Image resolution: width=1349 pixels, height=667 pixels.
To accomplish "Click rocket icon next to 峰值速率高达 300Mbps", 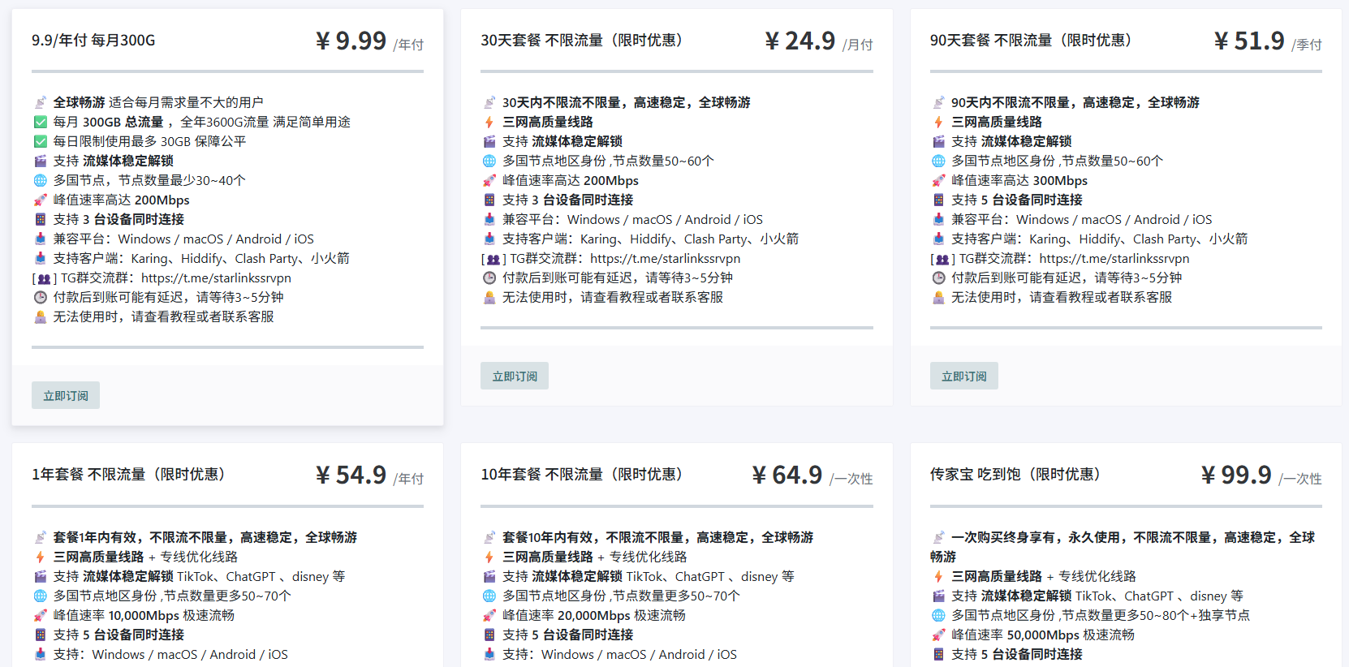I will coord(938,180).
